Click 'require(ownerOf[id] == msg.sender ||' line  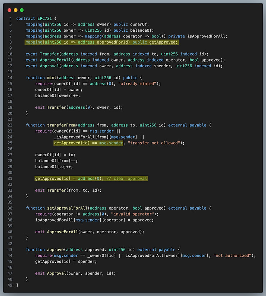78,131
